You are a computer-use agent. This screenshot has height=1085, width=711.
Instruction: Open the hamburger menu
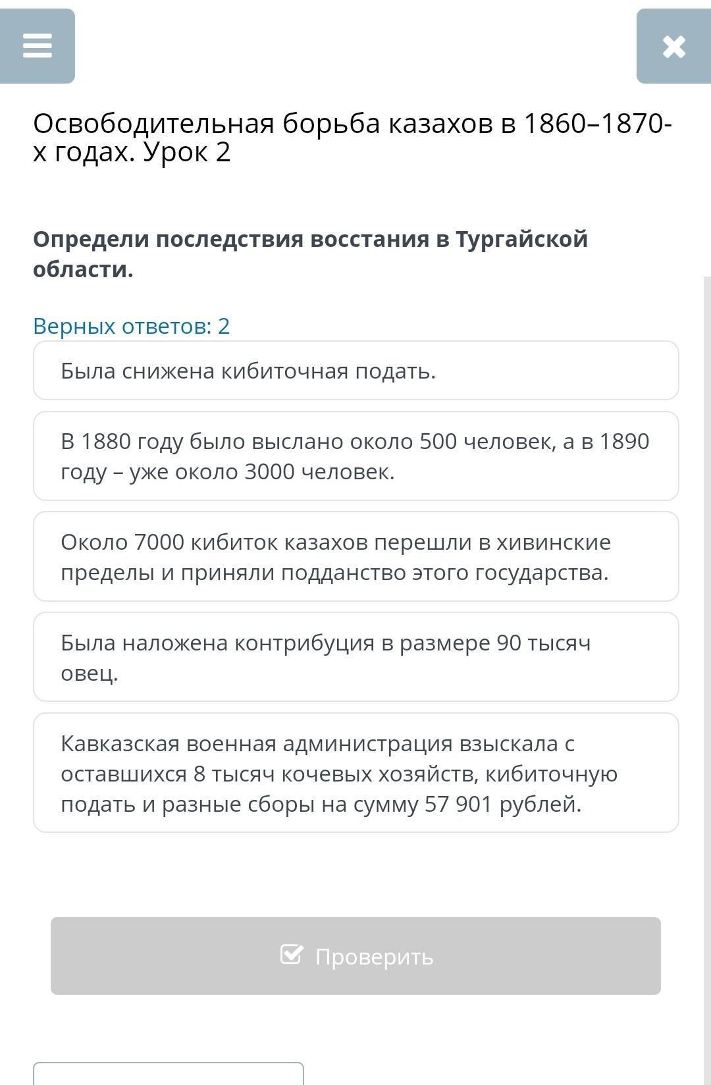coord(37,46)
